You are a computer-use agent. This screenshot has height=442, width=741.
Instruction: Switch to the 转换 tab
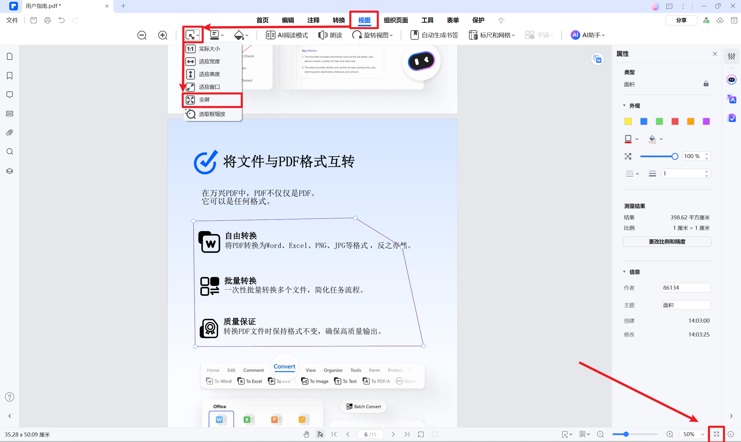pos(338,20)
